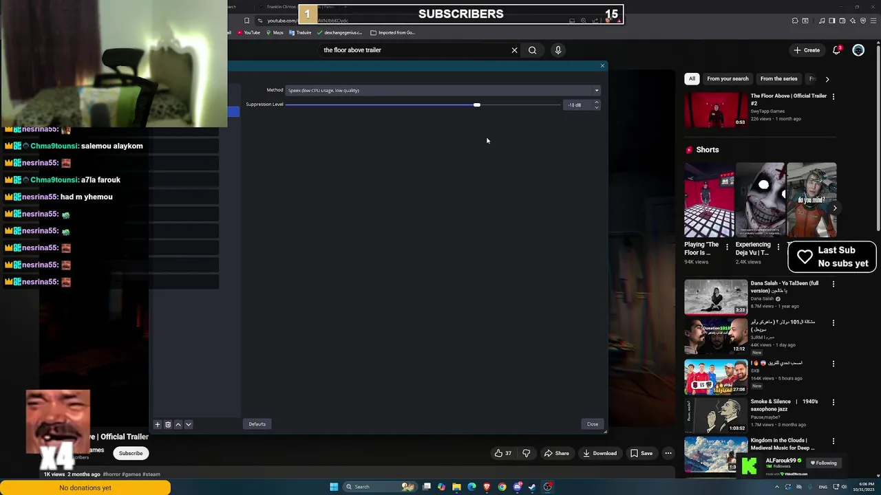This screenshot has height=495, width=881.
Task: Increase suppression level with stepper arrows
Action: click(x=597, y=102)
